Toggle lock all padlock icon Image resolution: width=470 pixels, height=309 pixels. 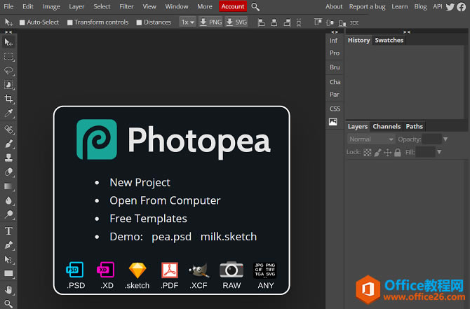398,153
